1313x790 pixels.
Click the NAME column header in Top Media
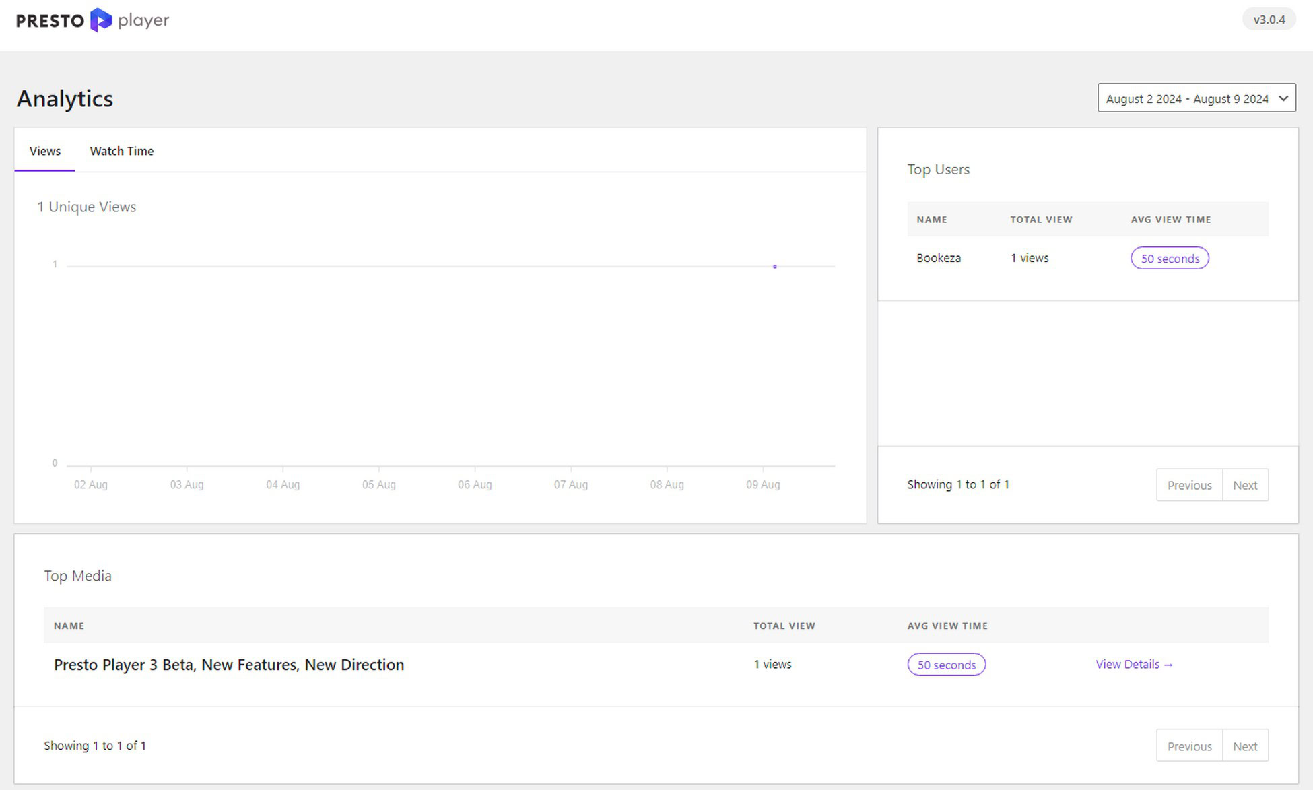click(x=69, y=626)
